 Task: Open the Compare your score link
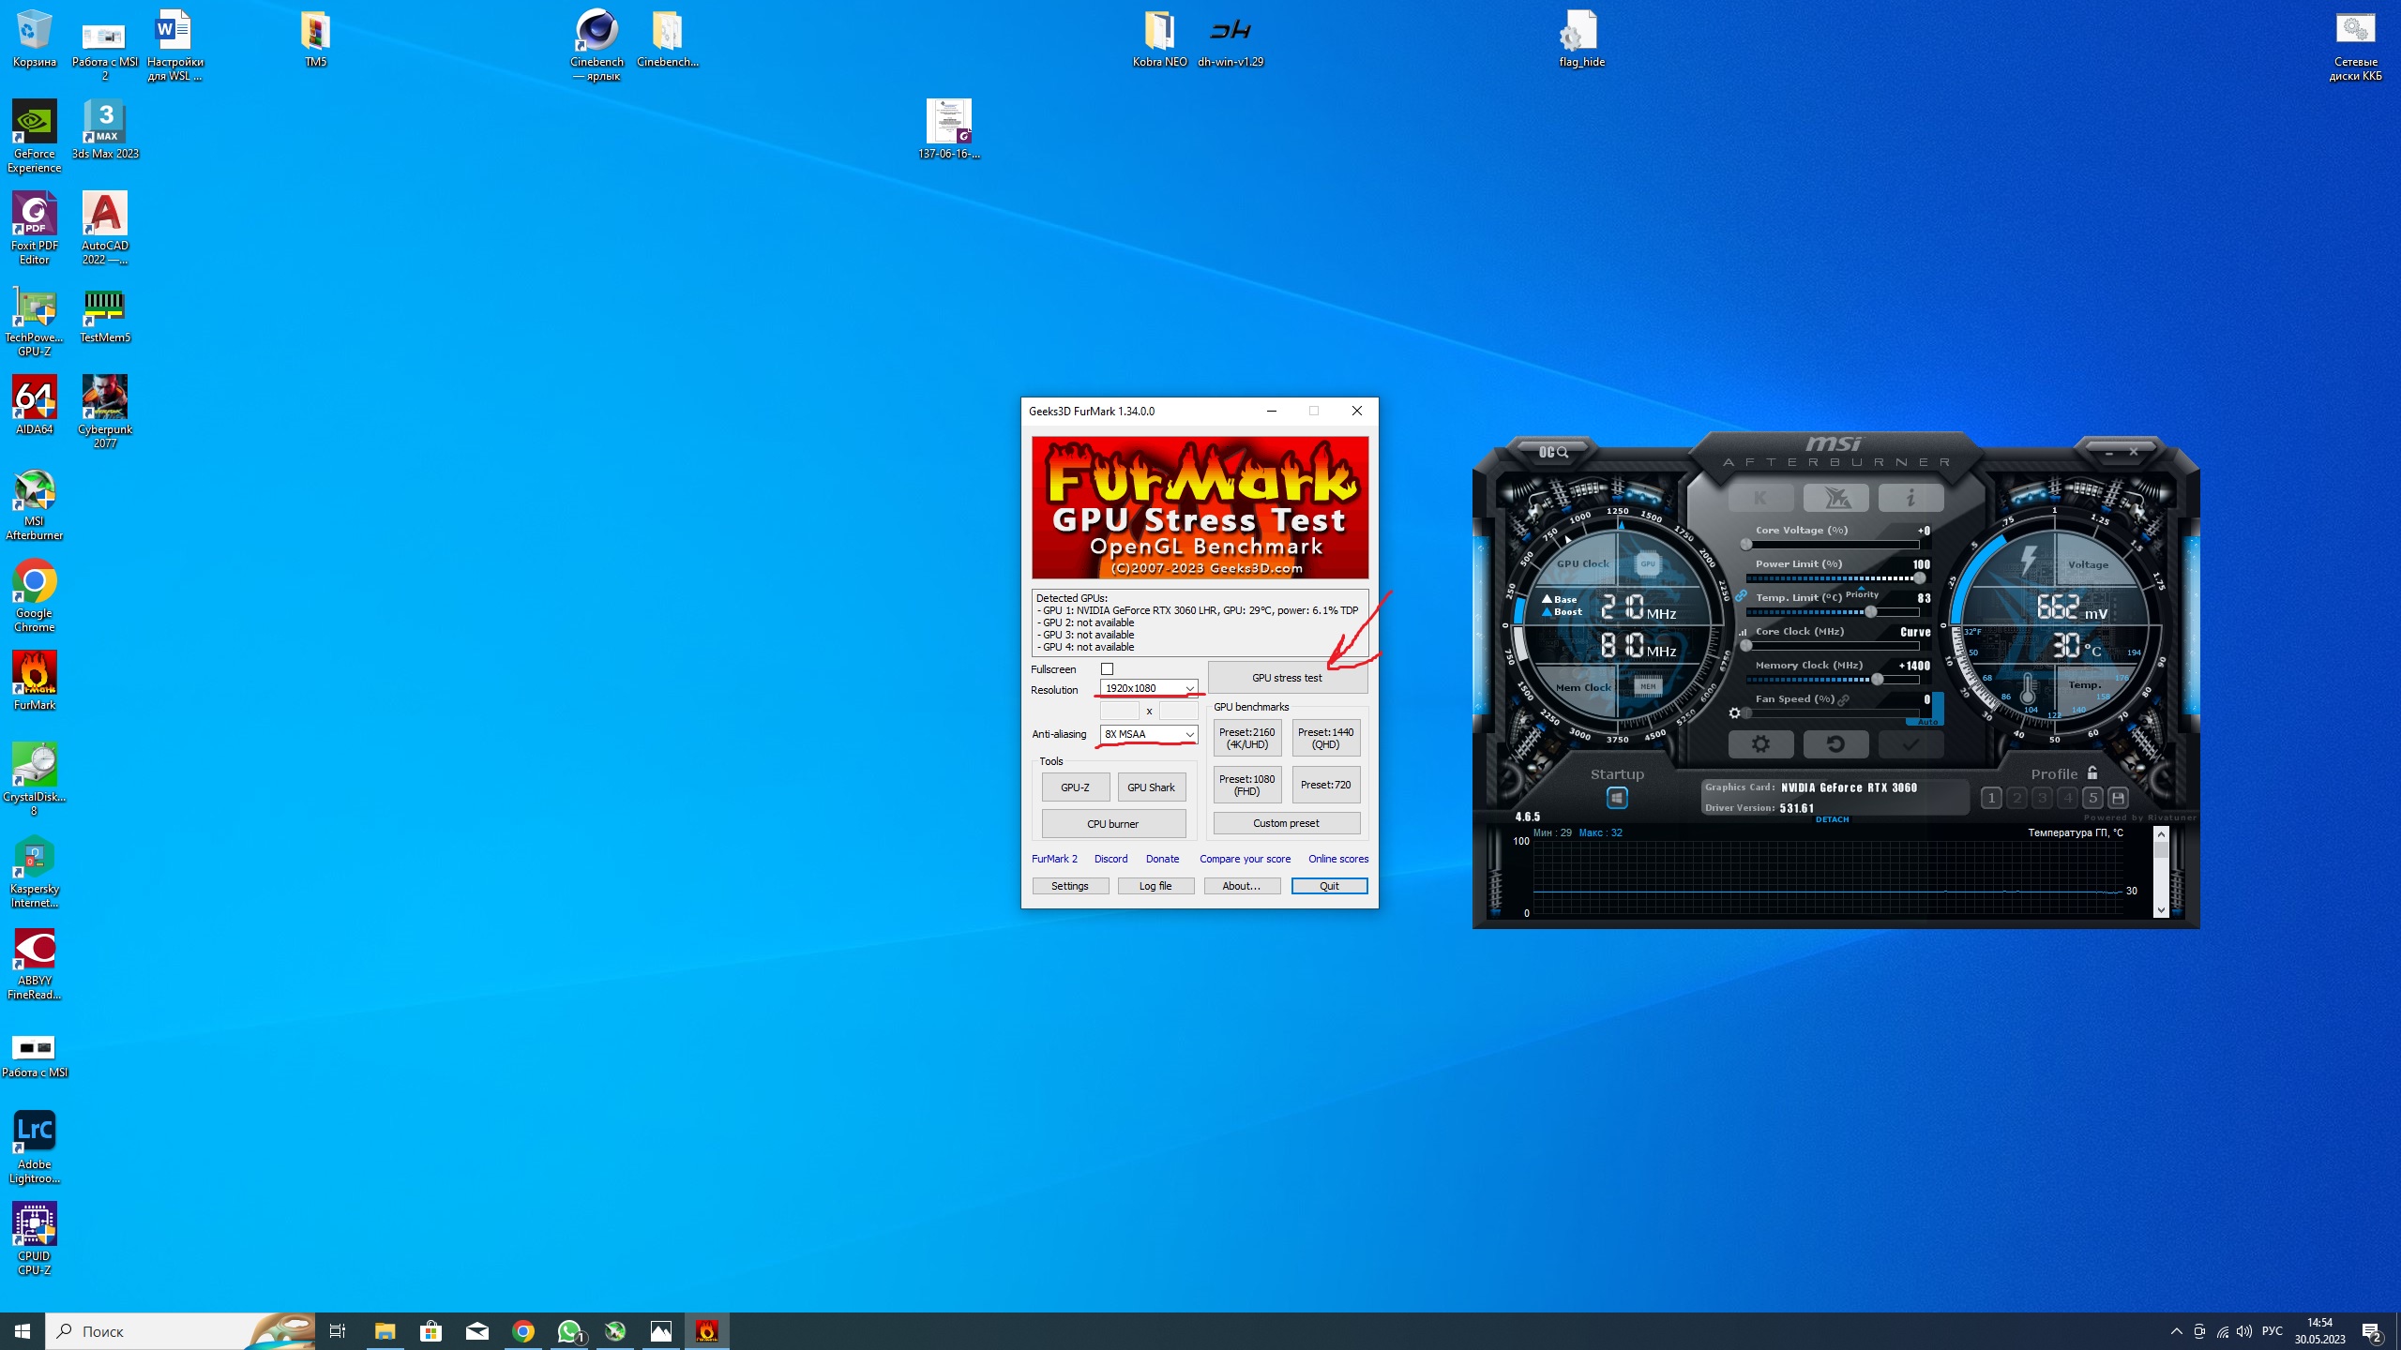(1245, 859)
